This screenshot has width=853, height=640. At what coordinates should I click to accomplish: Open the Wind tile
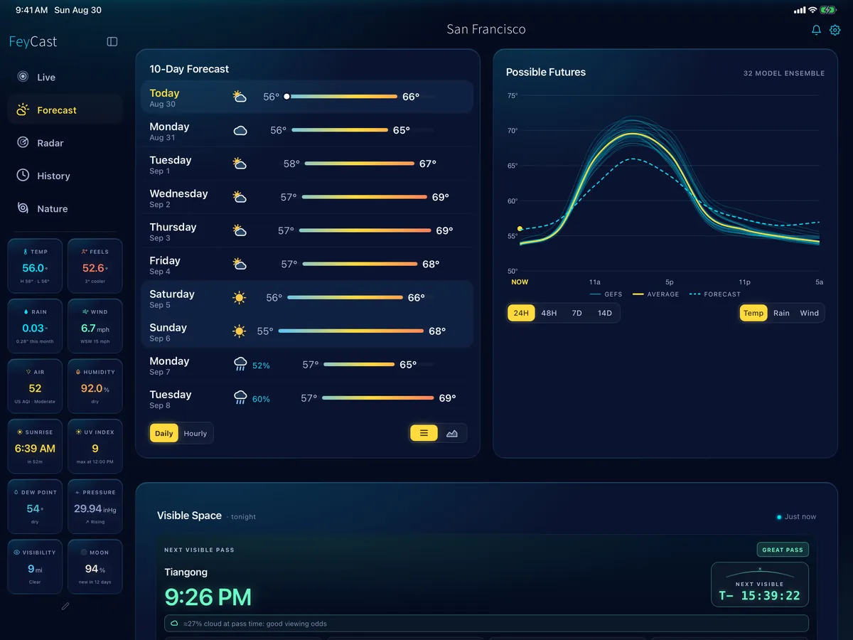(x=95, y=326)
